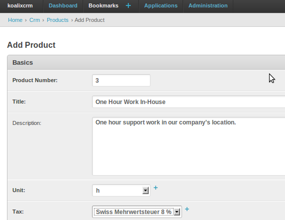
Task: Open the Applications menu
Action: [161, 5]
